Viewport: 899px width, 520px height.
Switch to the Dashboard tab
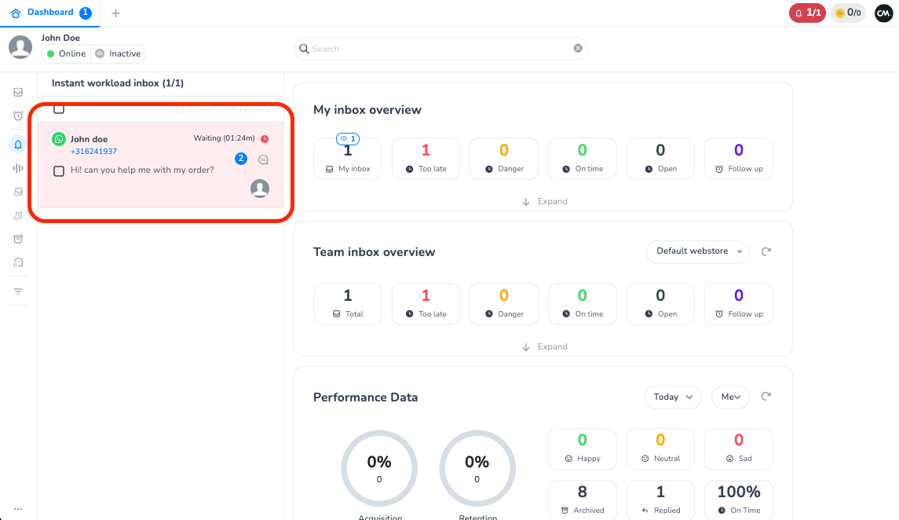click(50, 13)
